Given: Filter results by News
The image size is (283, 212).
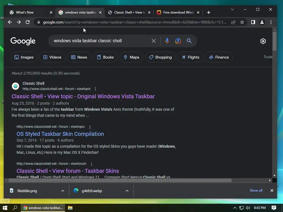Looking at the screenshot, I should [x=79, y=57].
